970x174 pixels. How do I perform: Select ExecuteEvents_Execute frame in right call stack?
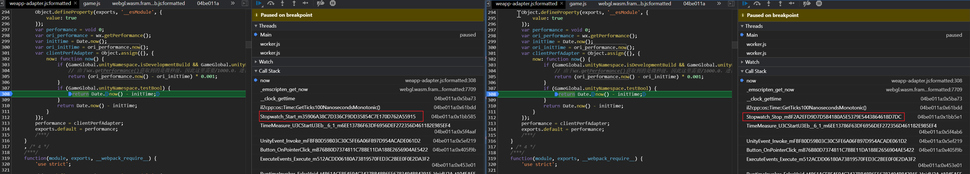coord(854,162)
